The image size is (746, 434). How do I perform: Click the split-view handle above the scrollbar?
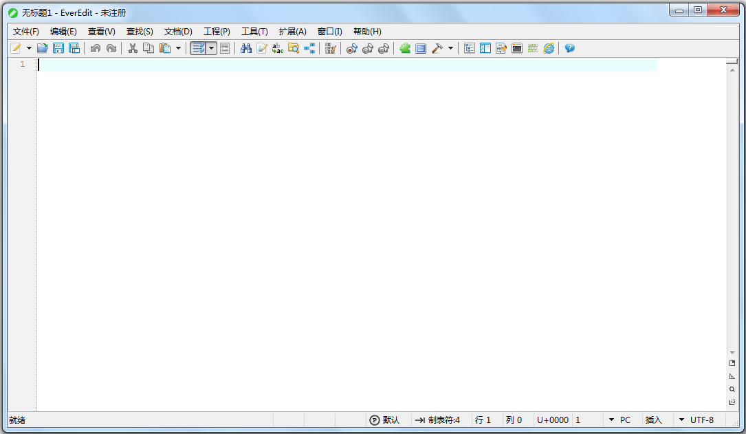[732, 61]
